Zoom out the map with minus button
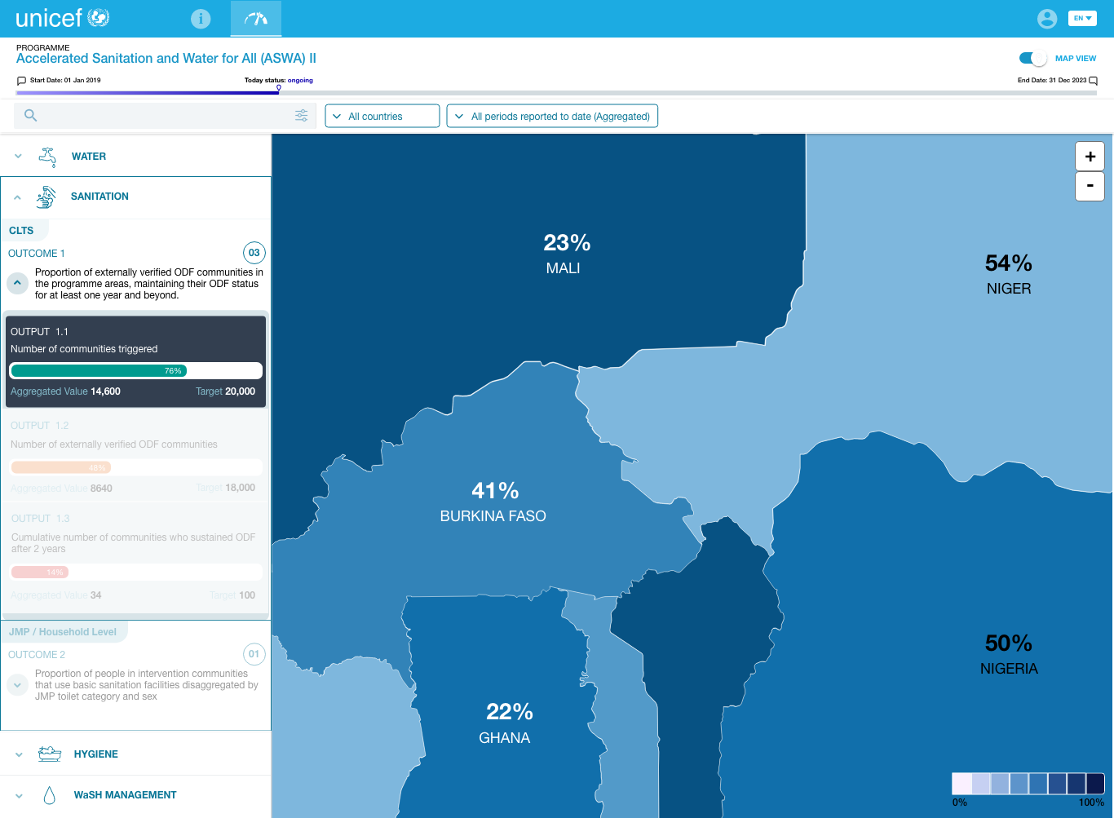Viewport: 1114px width, 818px height. coord(1090,186)
